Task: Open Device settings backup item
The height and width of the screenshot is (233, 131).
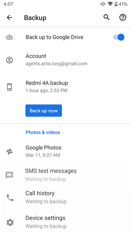Action: pyautogui.click(x=65, y=222)
